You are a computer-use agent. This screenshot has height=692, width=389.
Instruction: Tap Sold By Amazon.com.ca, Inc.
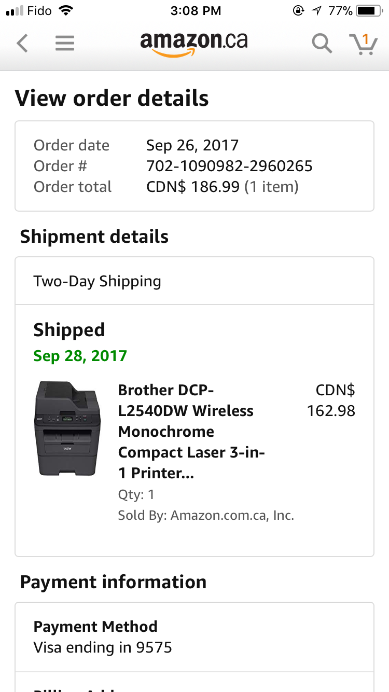206,516
